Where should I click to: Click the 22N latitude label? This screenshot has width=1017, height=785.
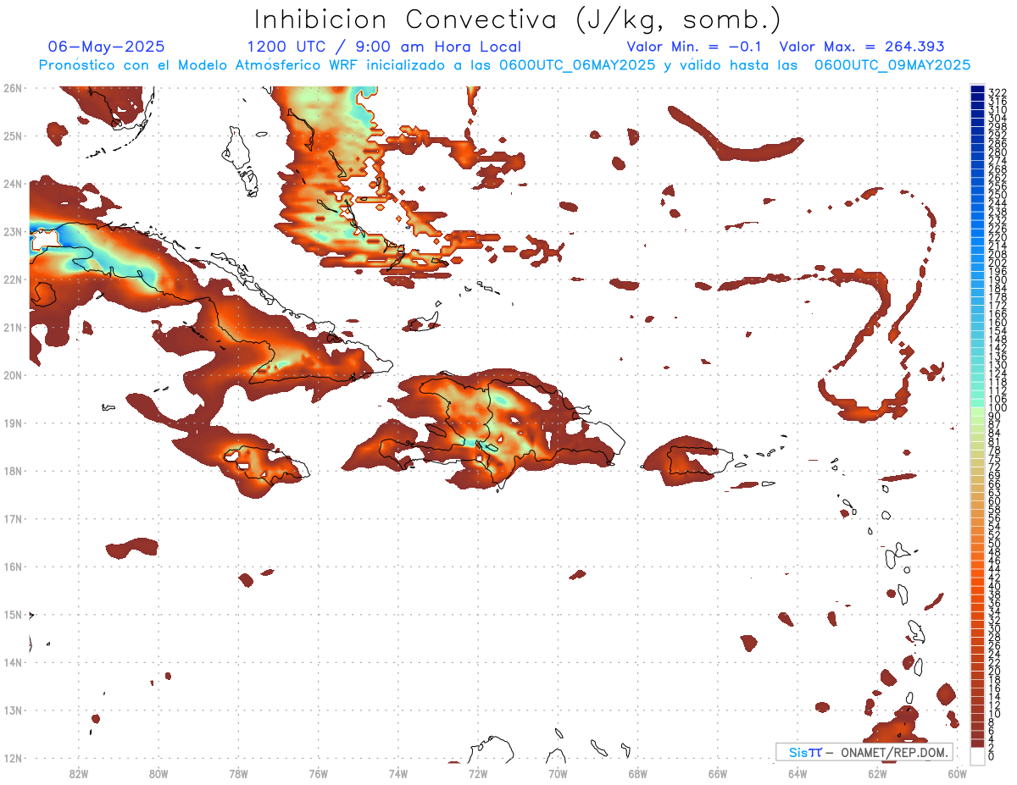coord(13,279)
